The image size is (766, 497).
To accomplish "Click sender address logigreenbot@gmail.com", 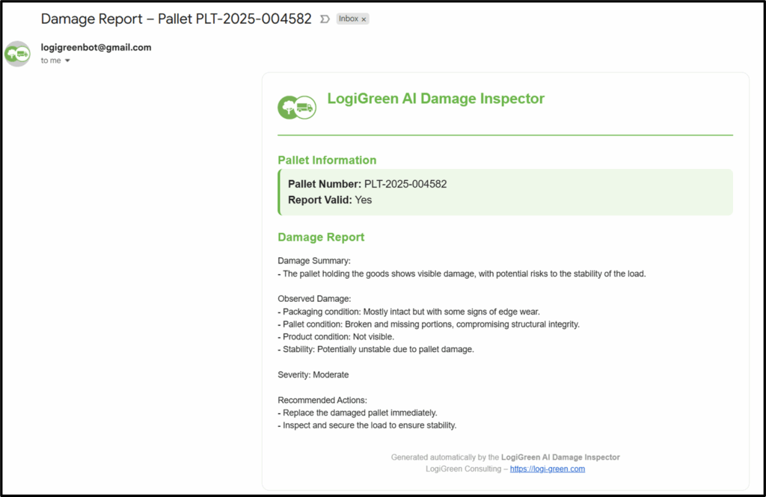I will [96, 47].
